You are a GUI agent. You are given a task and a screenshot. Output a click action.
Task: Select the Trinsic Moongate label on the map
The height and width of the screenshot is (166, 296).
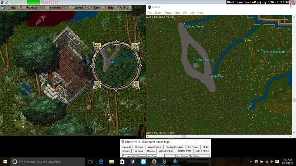(x=274, y=52)
